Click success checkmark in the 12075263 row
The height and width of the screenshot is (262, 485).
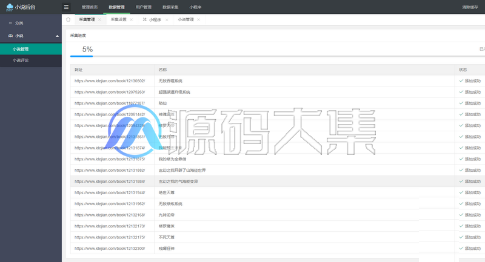[x=461, y=92]
